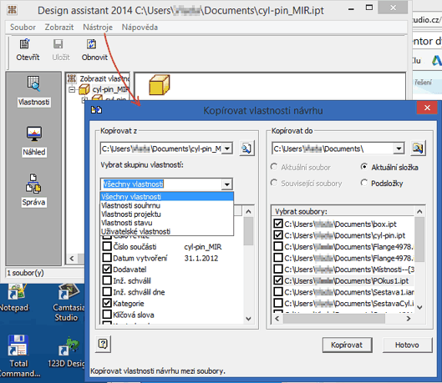
Task: Click the help question mark icon
Action: 103,344
